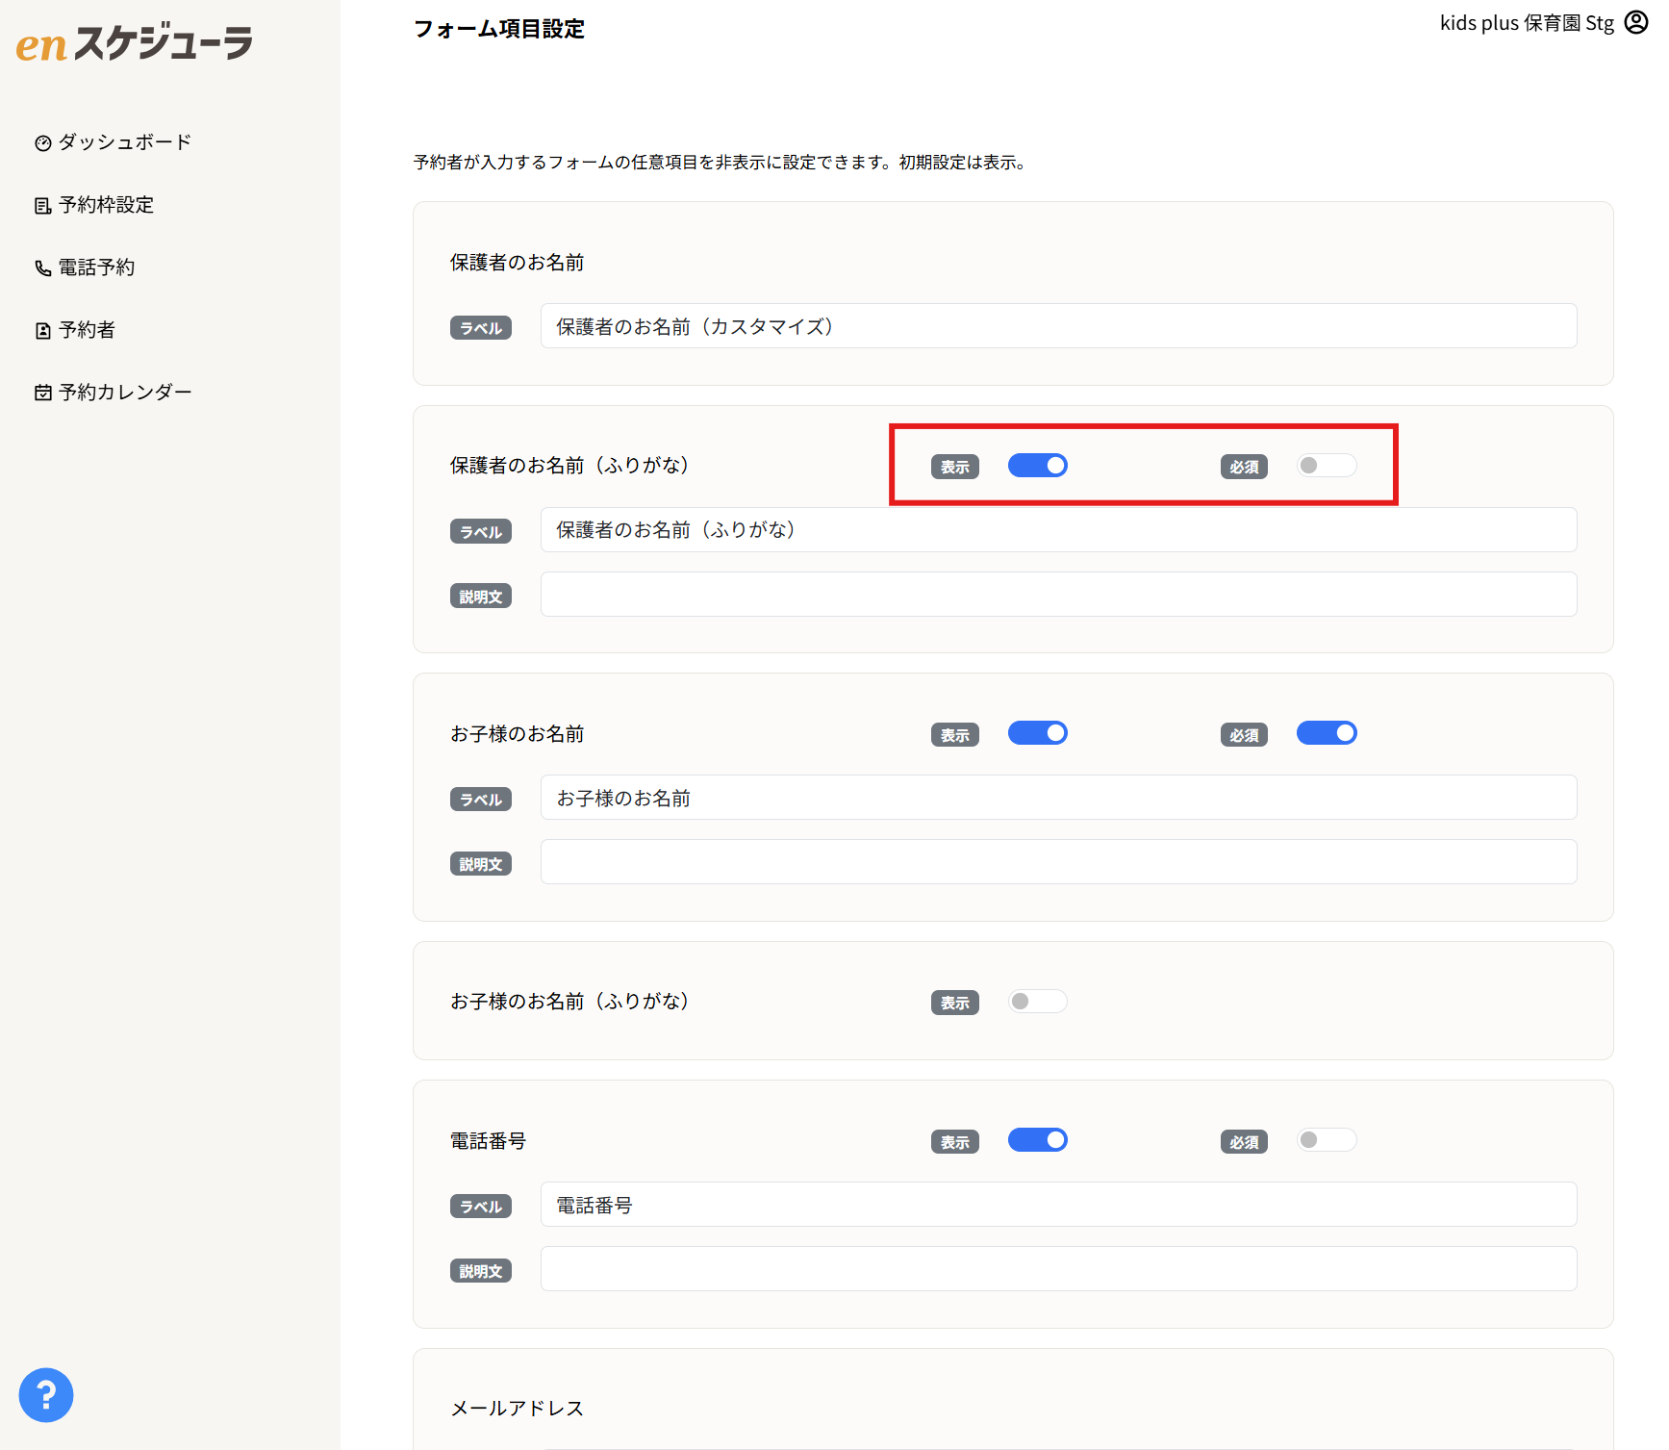
Task: Turn off 必須 for お子様のお名前
Action: 1326,732
